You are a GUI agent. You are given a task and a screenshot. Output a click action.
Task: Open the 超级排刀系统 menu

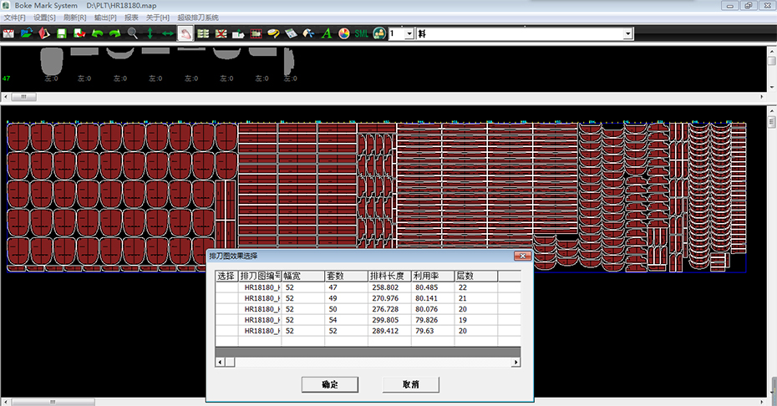tap(197, 17)
